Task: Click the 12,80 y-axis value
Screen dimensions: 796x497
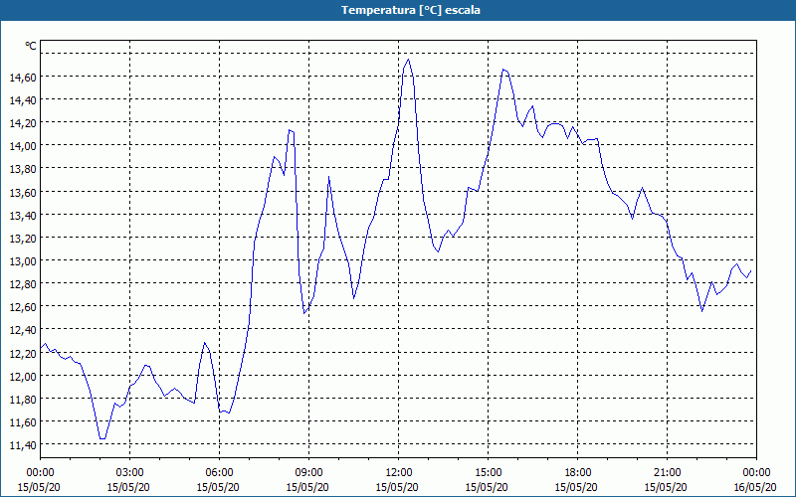Action: pyautogui.click(x=23, y=284)
